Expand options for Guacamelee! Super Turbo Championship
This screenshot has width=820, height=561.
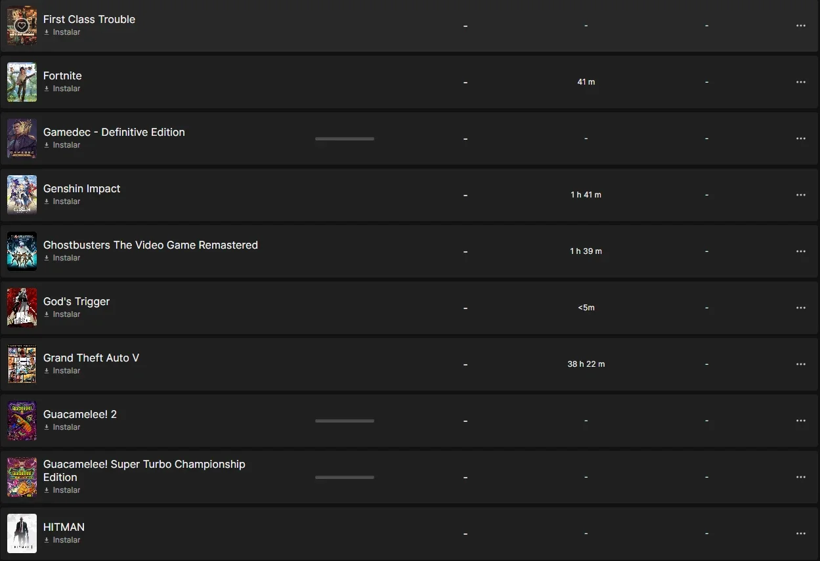click(800, 477)
